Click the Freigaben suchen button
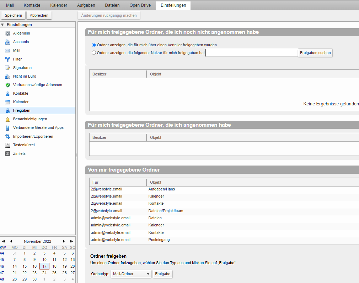 point(315,53)
